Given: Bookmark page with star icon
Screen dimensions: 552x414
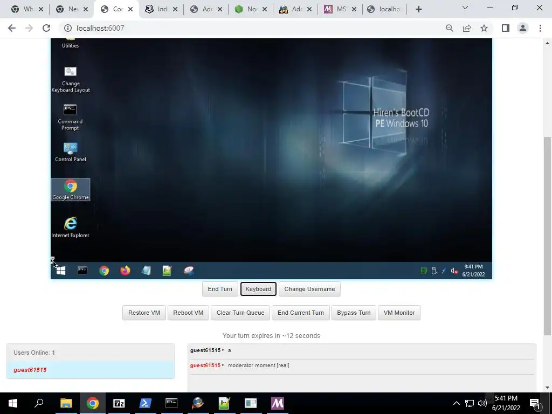Looking at the screenshot, I should (x=484, y=28).
